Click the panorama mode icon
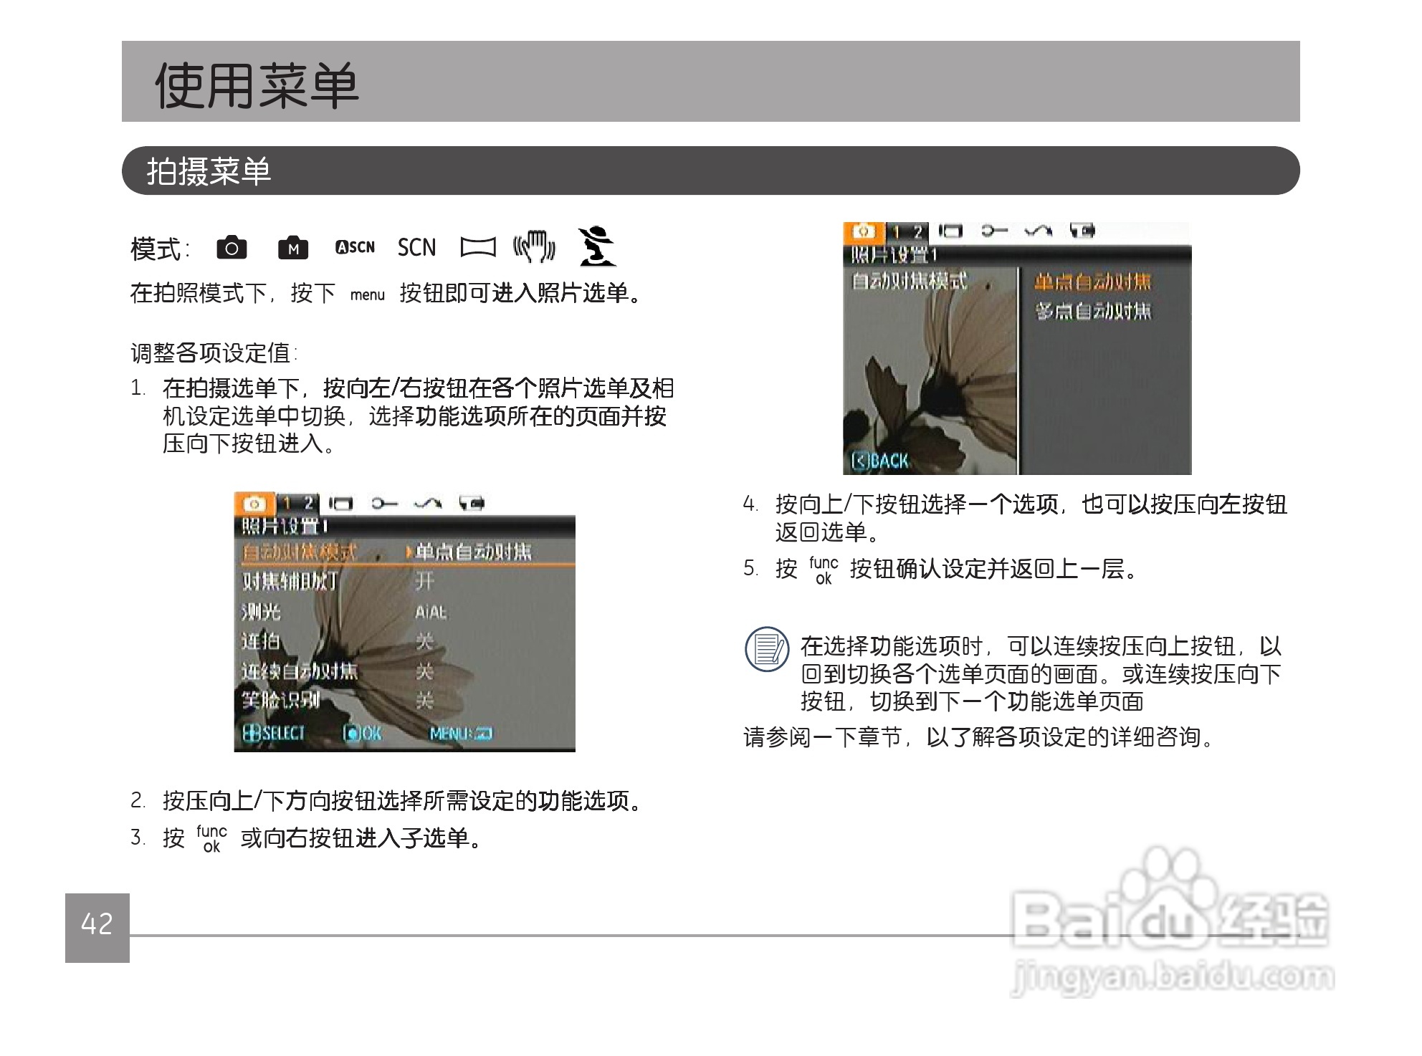Image resolution: width=1422 pixels, height=1056 pixels. pos(477,248)
